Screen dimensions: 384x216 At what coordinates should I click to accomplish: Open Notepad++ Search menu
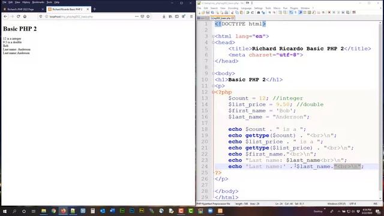(214, 8)
